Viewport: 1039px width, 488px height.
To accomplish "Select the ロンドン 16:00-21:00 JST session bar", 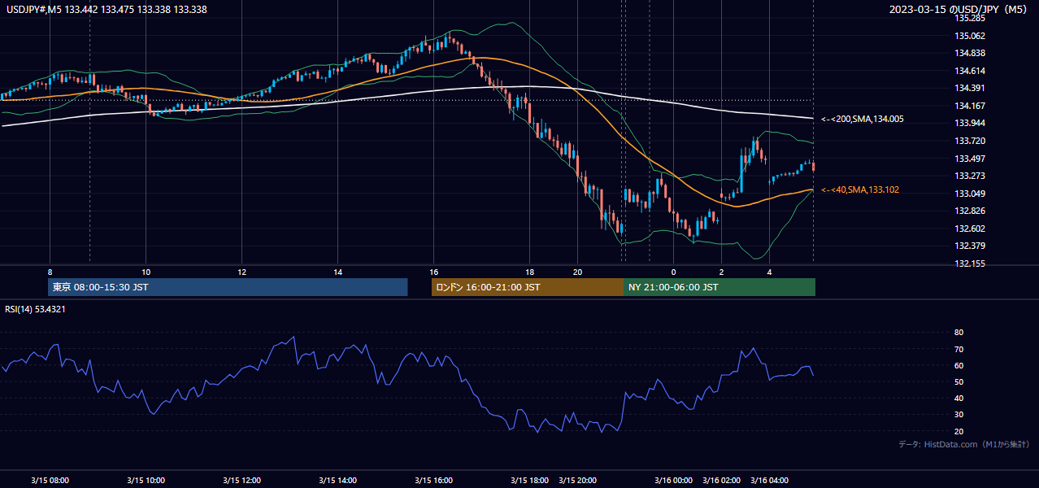I will click(x=528, y=287).
